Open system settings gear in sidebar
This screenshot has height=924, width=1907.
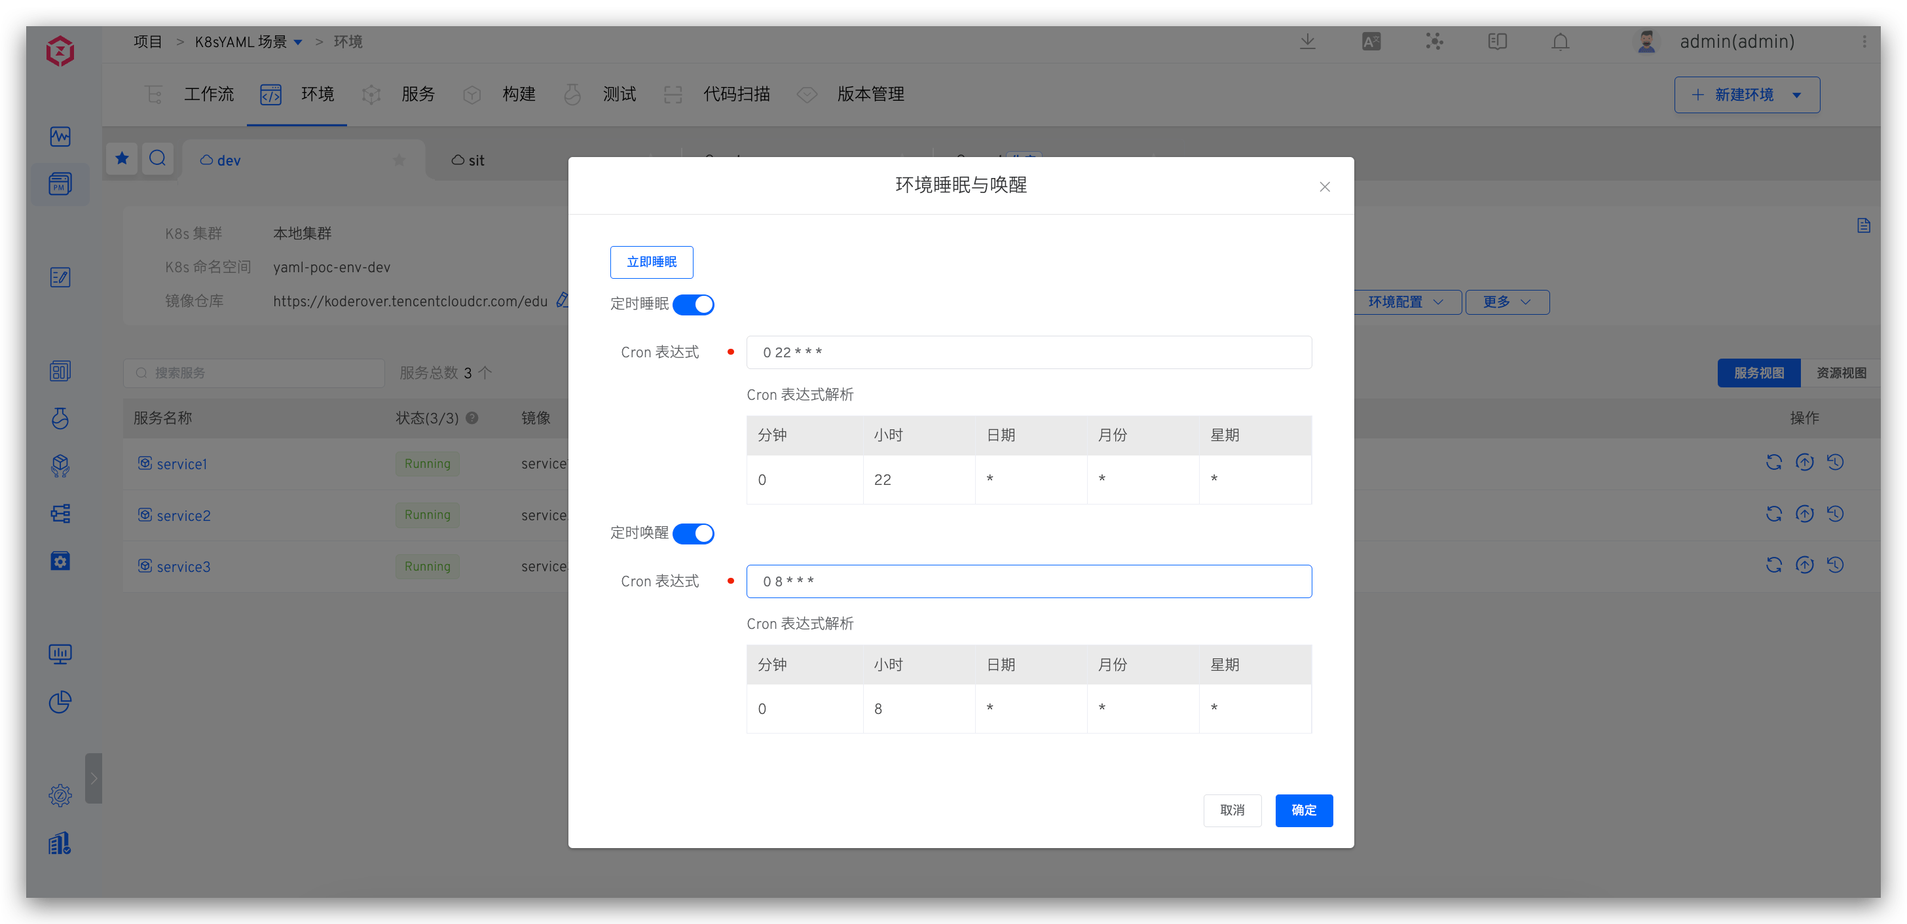60,795
